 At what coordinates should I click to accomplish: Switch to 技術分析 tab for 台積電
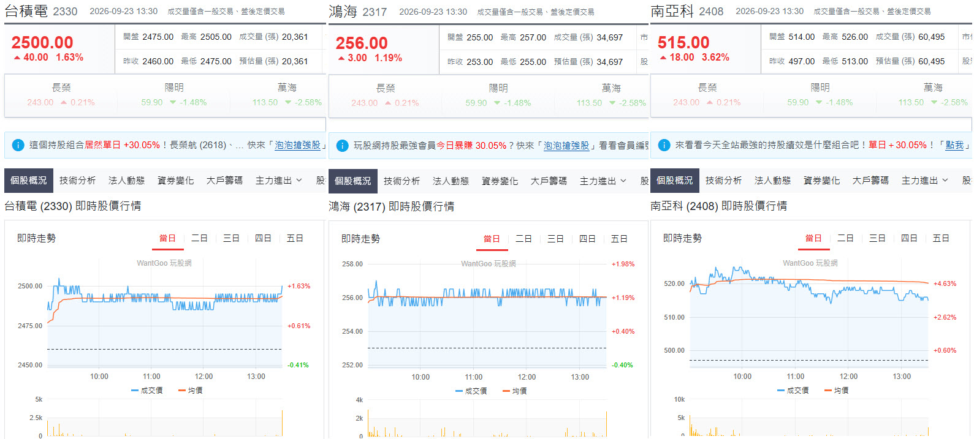point(78,181)
